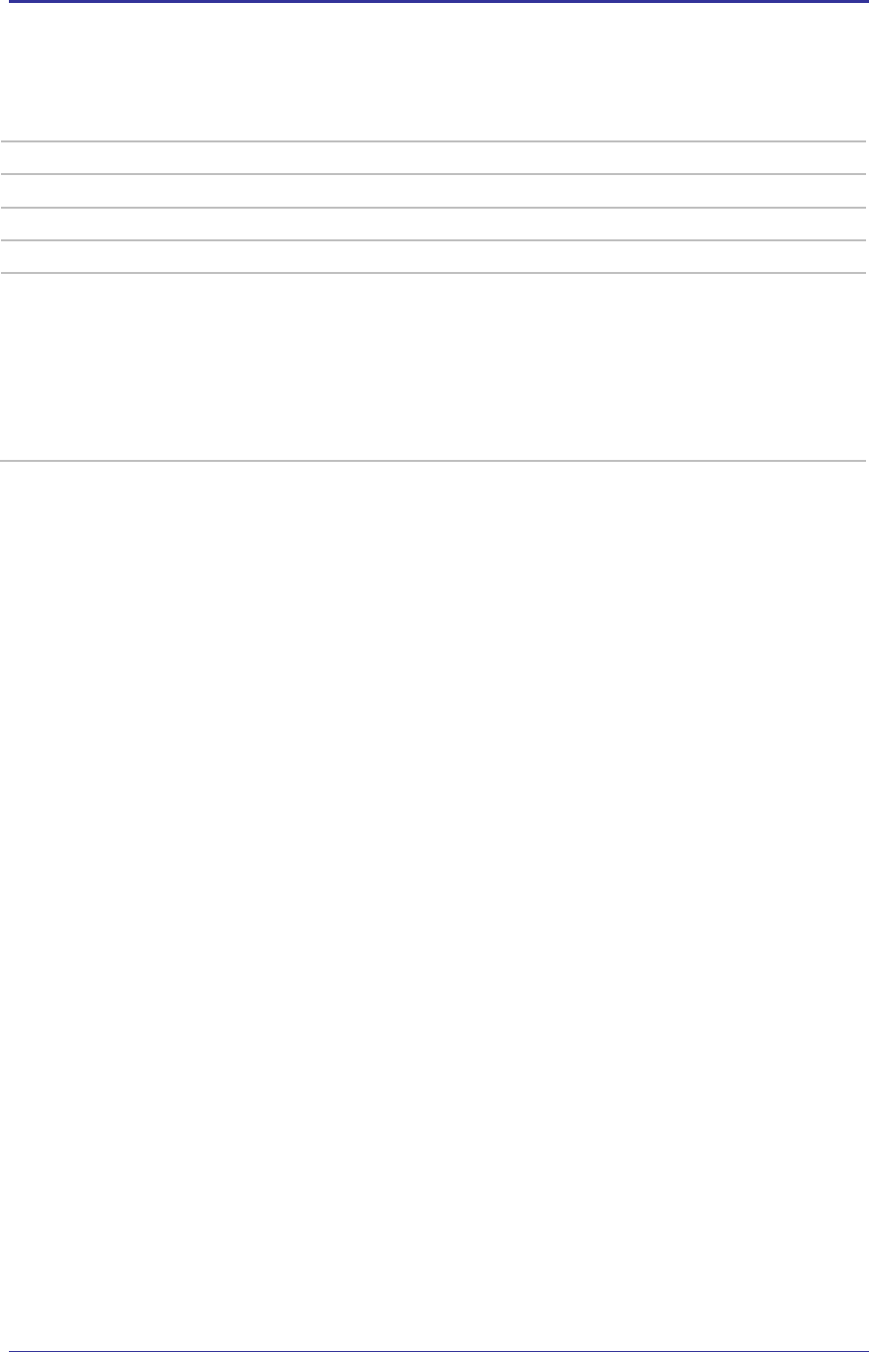Click the thin blue line at the page bottom
Viewport: 869px width, 1352px height.
[434, 1350]
